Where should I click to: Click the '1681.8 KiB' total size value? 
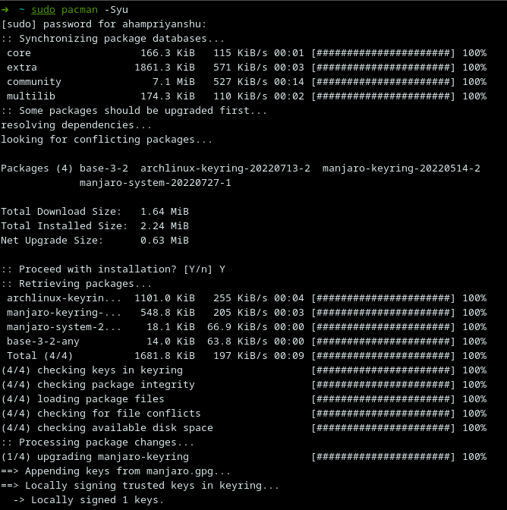click(165, 356)
